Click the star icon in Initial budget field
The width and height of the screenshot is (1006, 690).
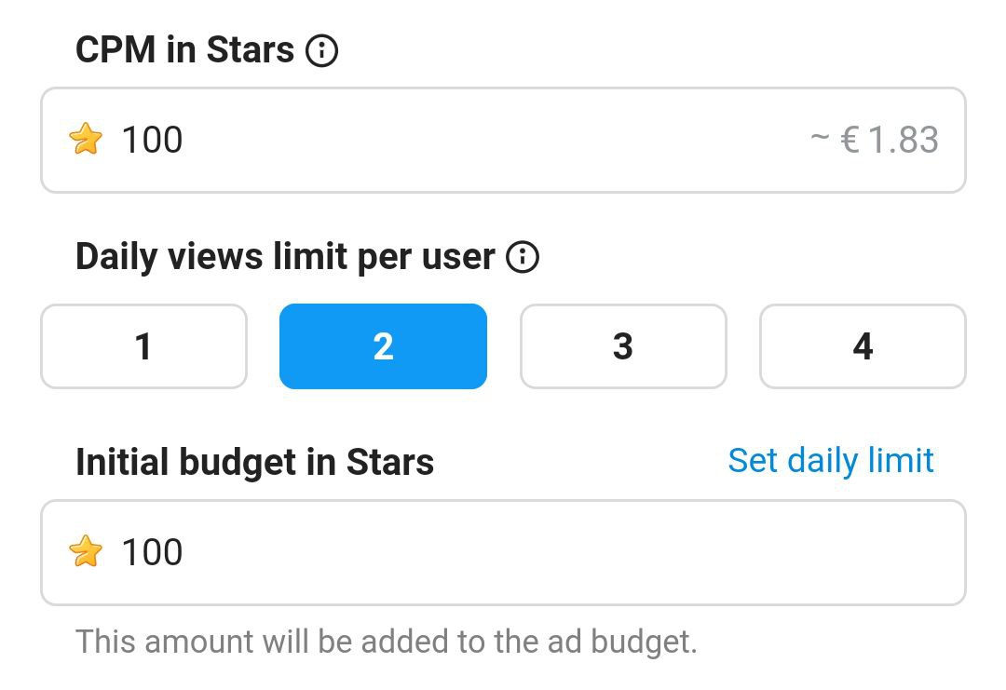tap(86, 552)
